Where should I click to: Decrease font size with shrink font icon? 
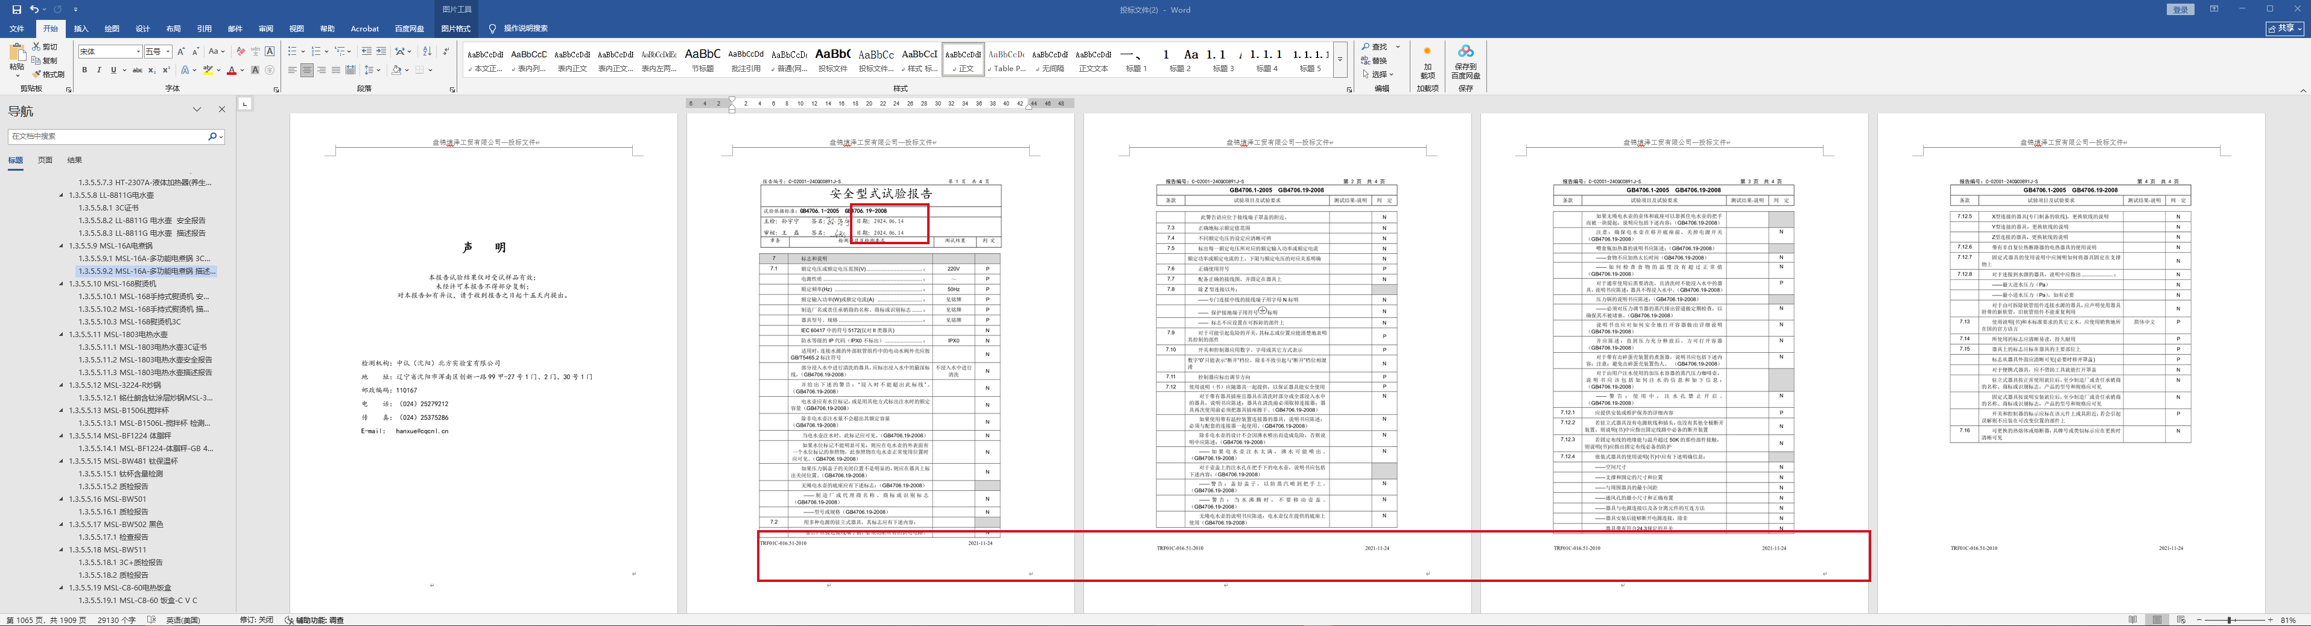[195, 52]
